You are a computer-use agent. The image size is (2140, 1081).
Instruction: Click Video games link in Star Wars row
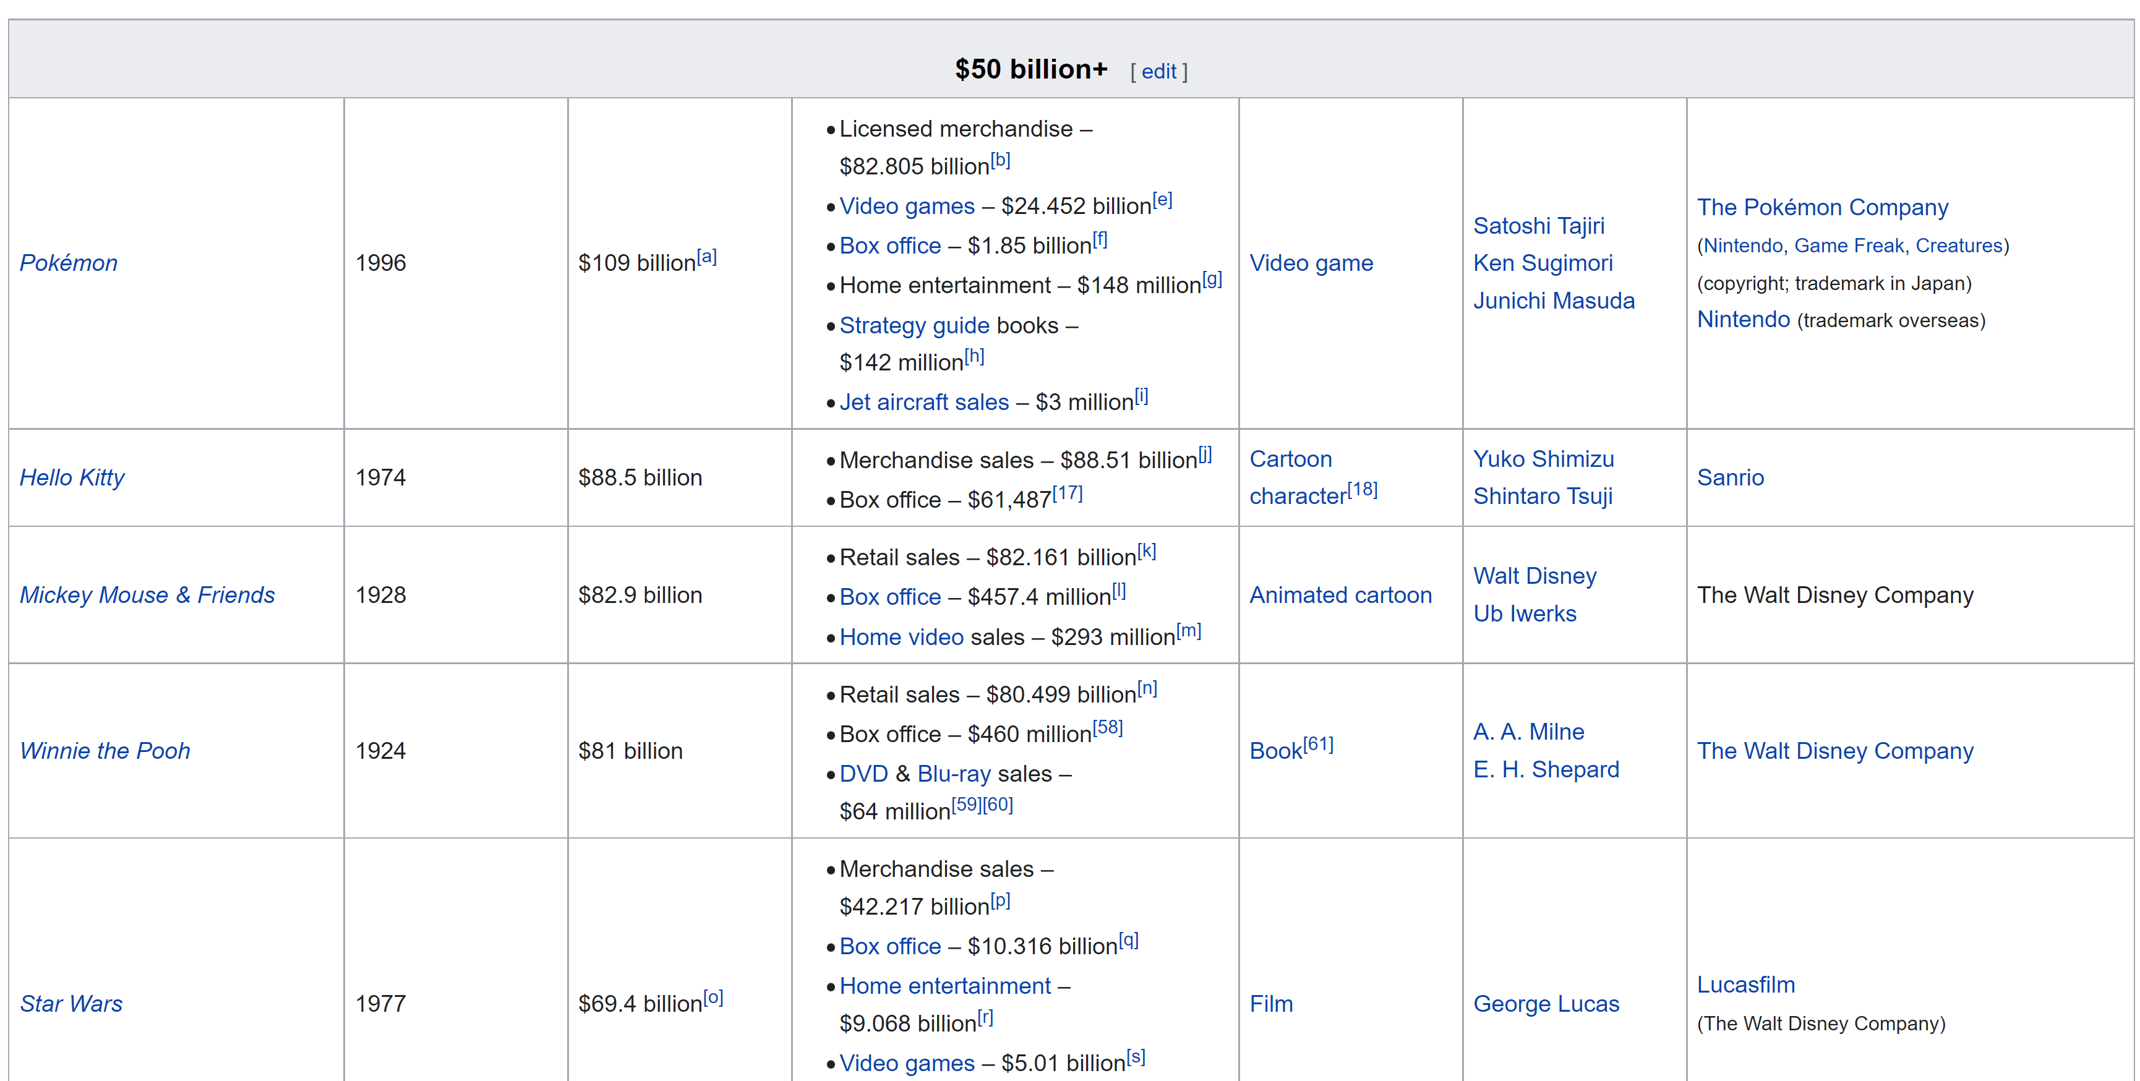(x=906, y=1062)
